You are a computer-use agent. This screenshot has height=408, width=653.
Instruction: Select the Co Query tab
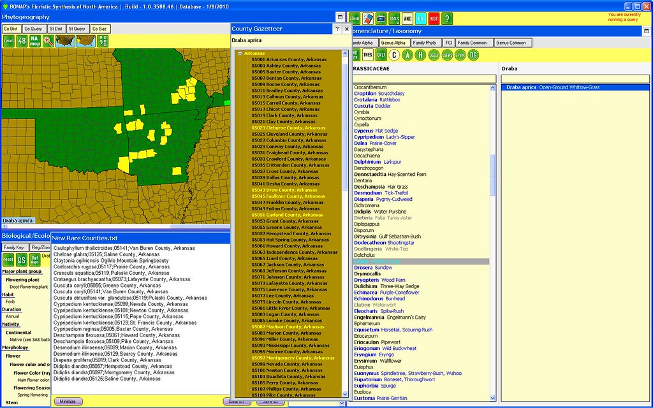(x=33, y=29)
